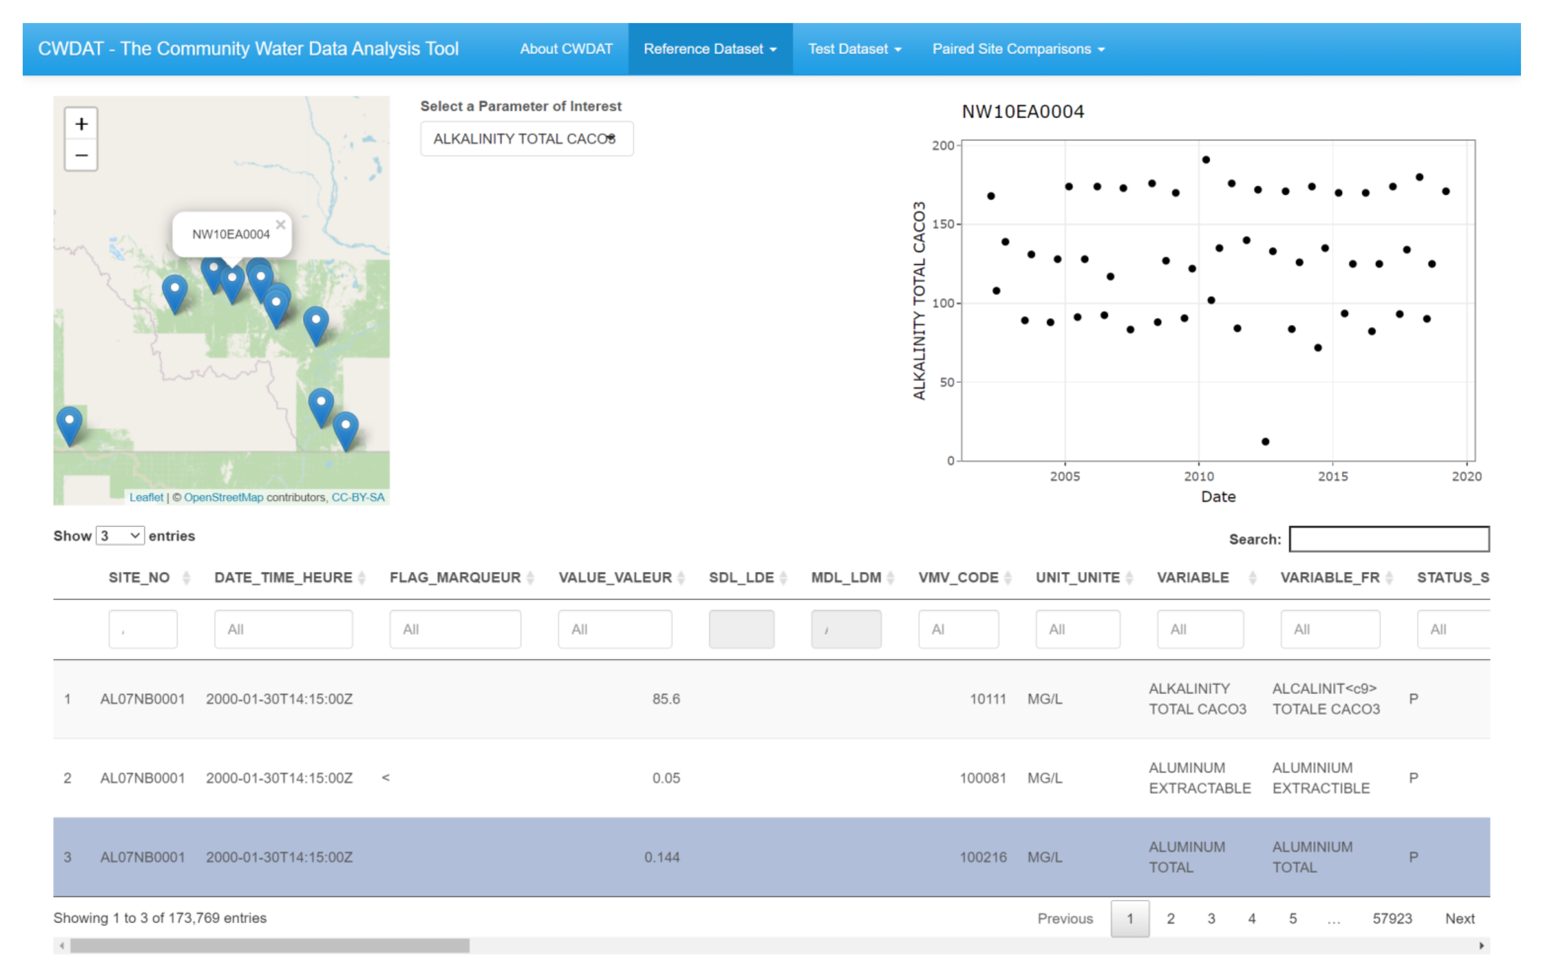Sort by DATE_TIME_HEURE column arrows

361,578
